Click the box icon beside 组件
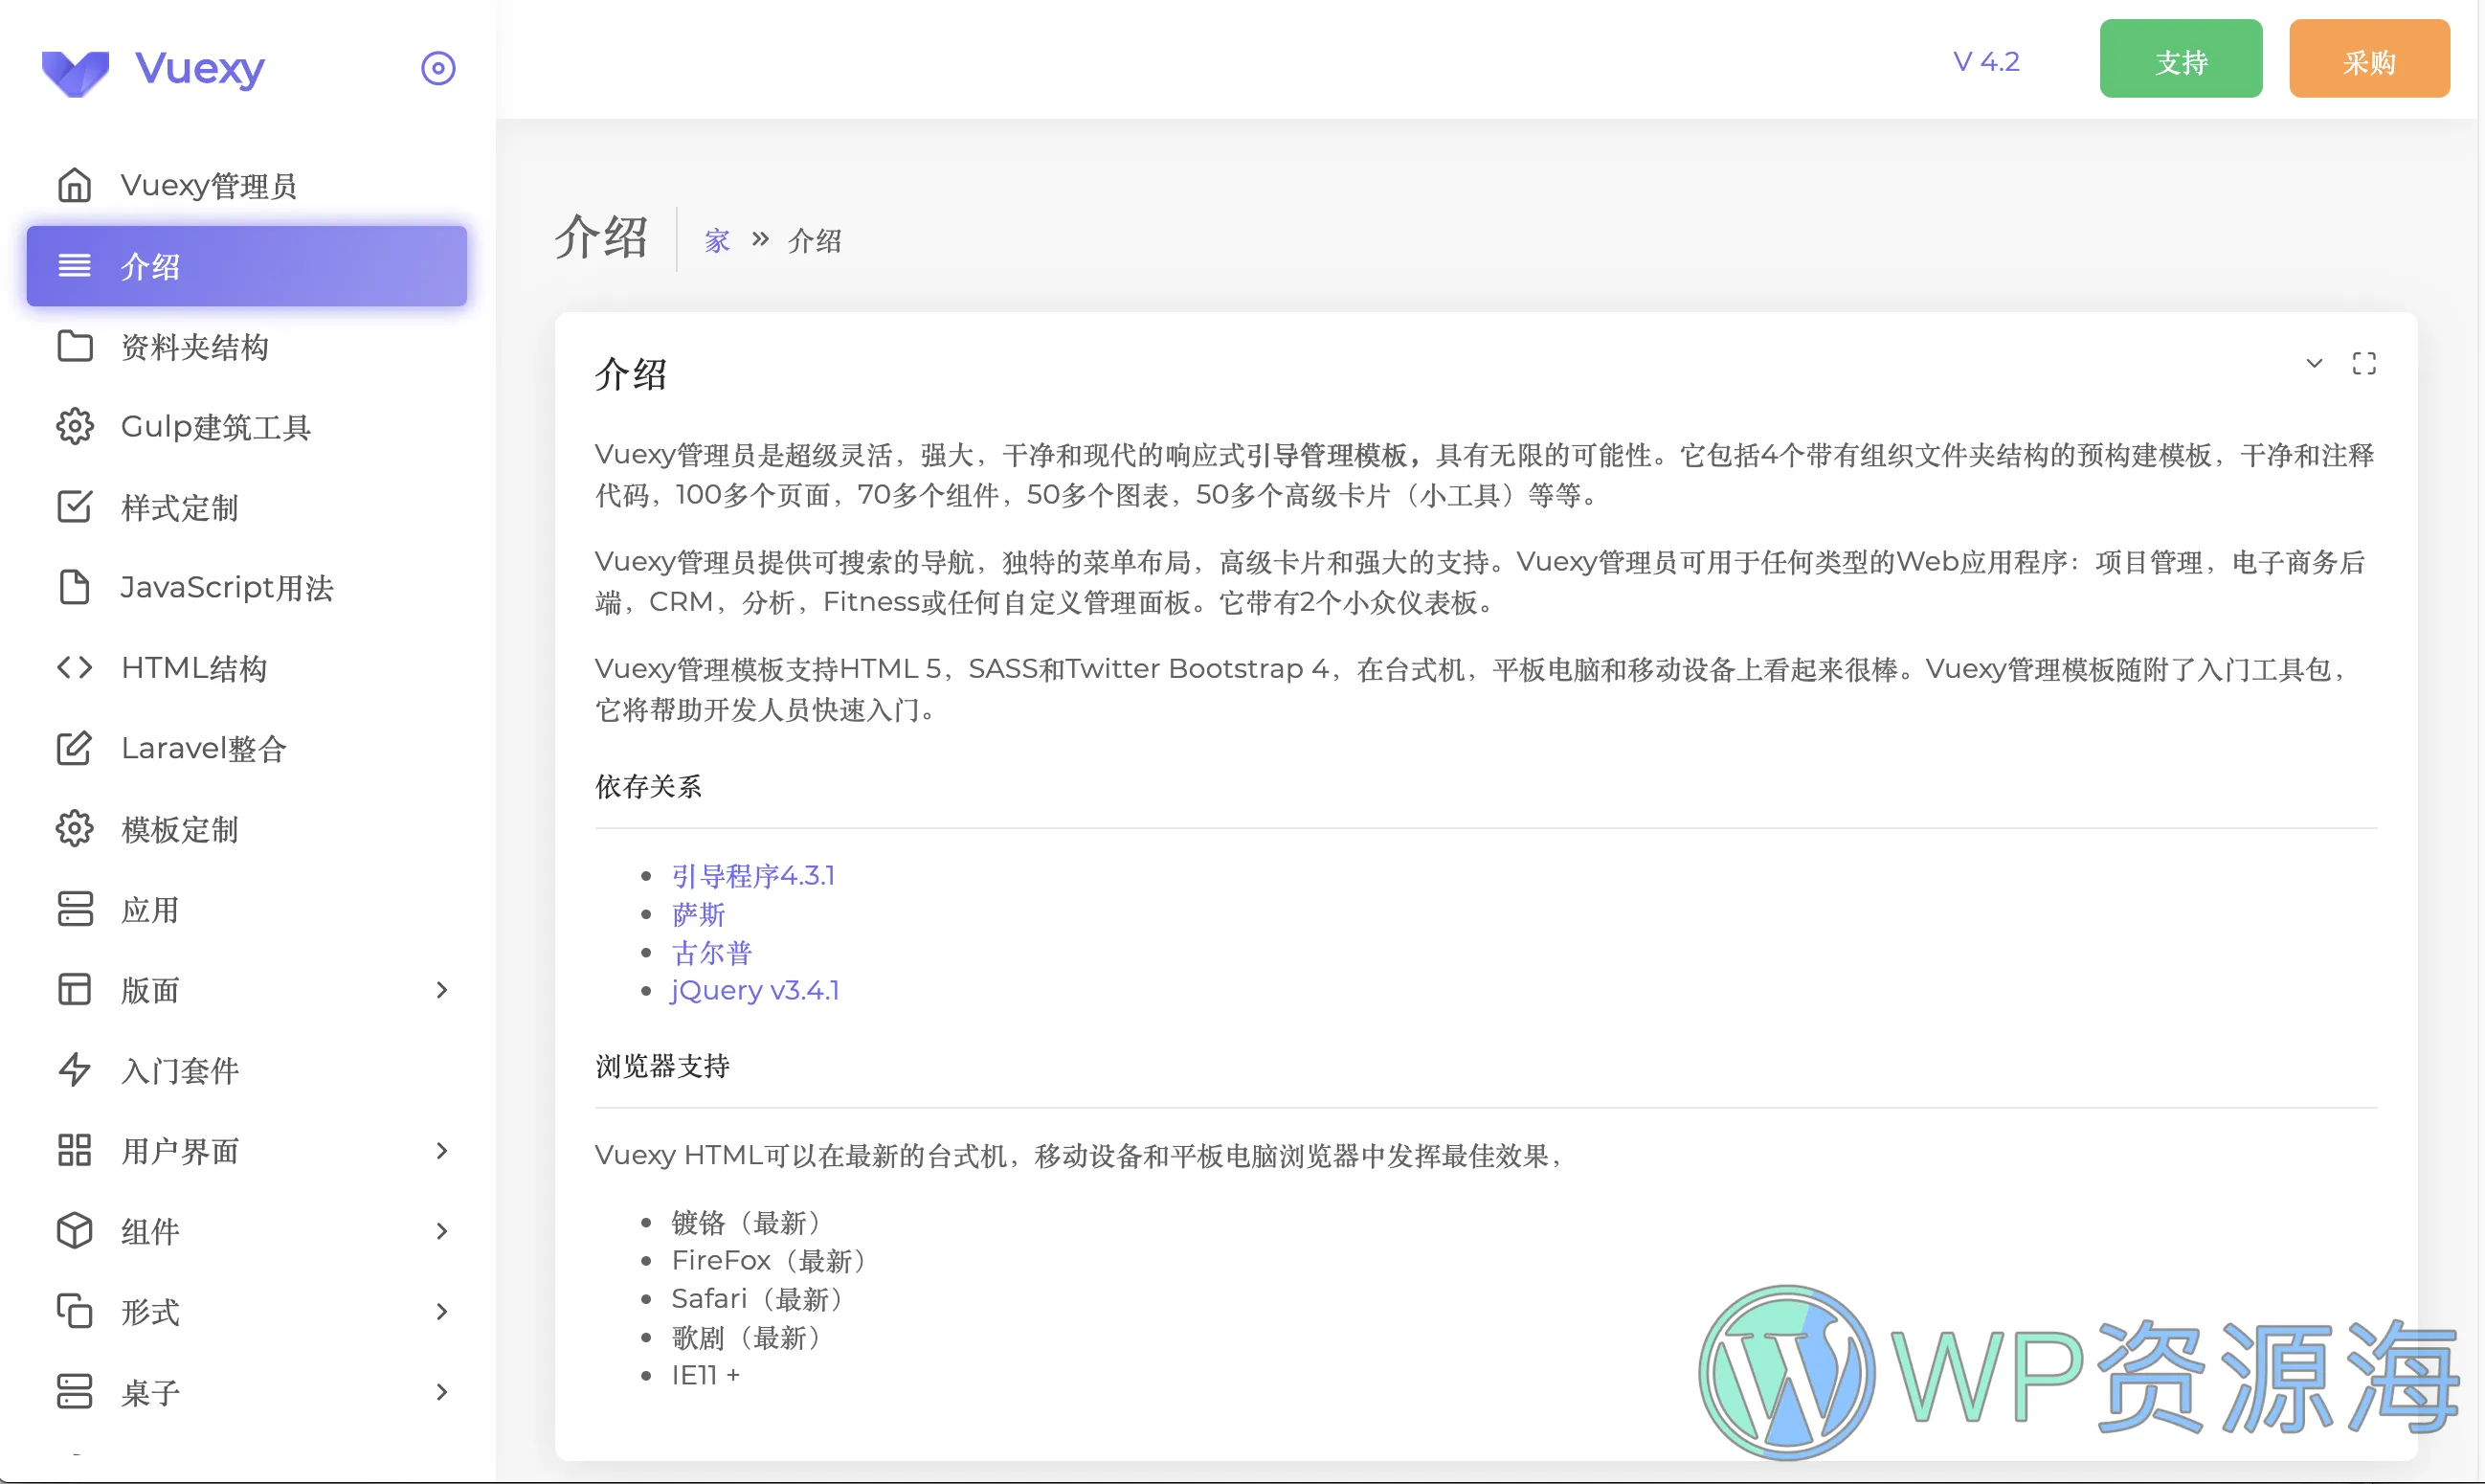Viewport: 2485px width, 1484px height. coord(75,1231)
